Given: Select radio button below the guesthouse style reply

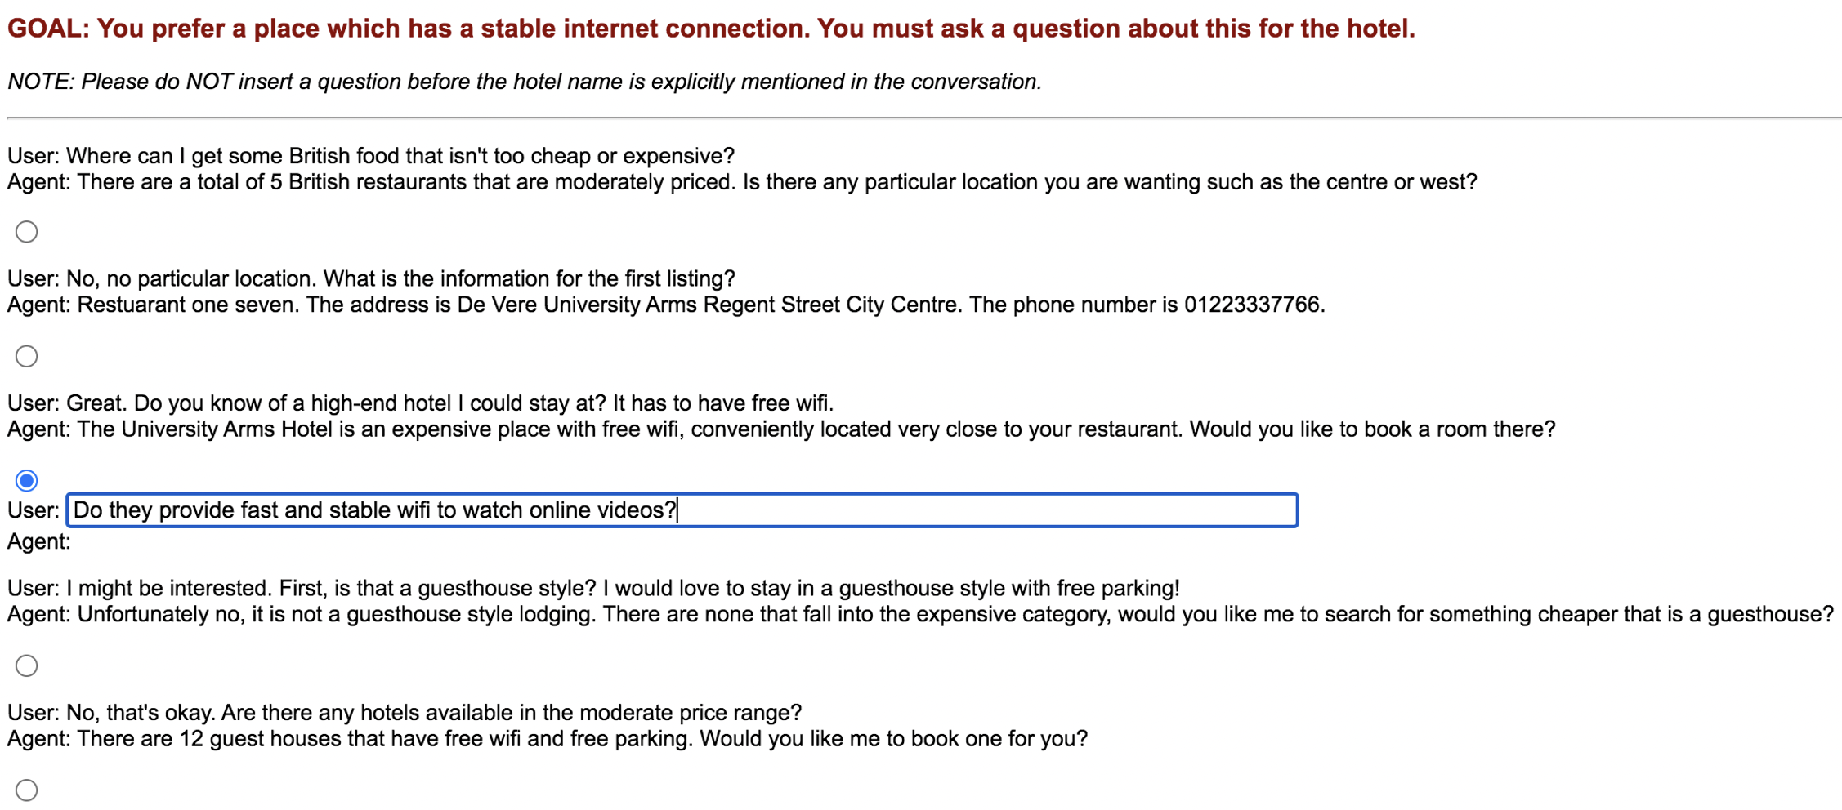Looking at the screenshot, I should 27,665.
